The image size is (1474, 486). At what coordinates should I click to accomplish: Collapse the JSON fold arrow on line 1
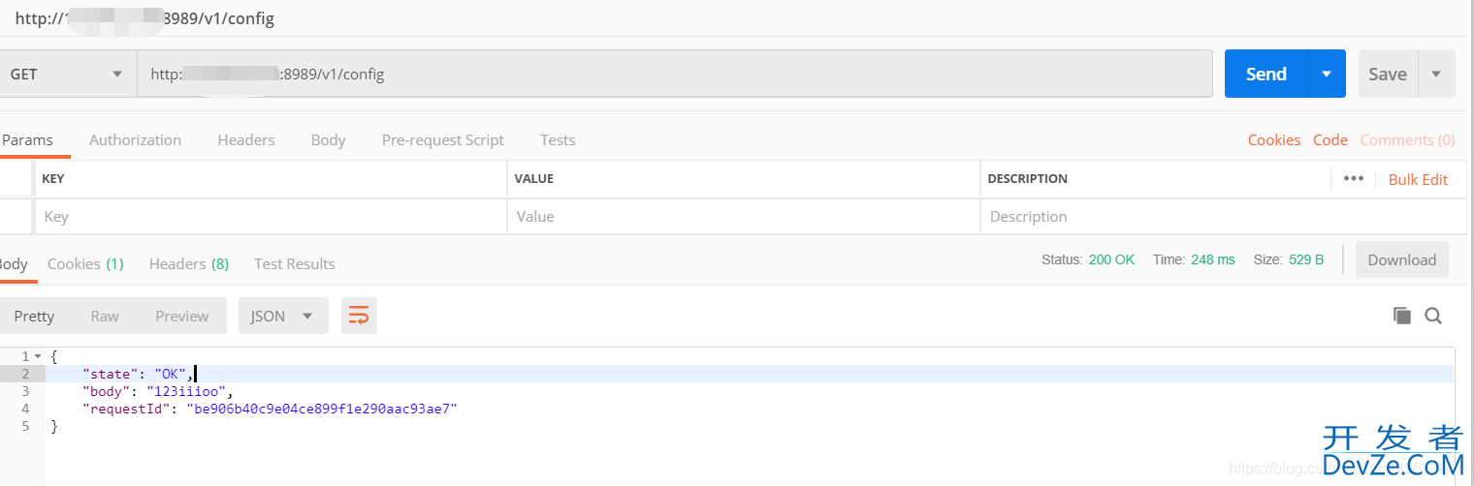38,356
